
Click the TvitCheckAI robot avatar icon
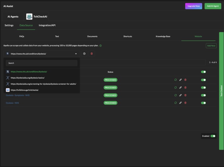[29, 17]
